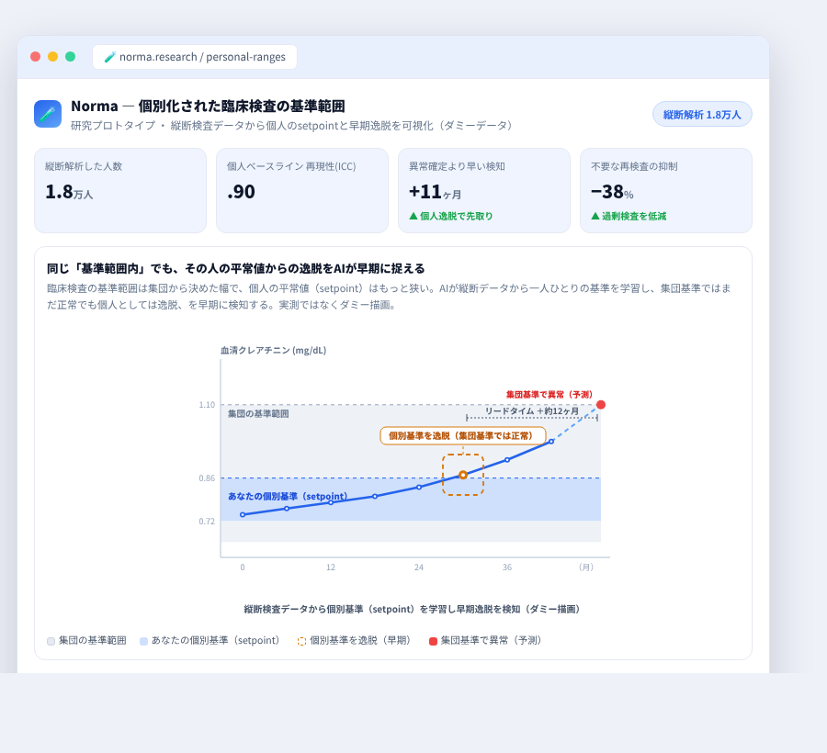Click the test tube favicon in address bar
This screenshot has width=827, height=753.
(x=109, y=57)
